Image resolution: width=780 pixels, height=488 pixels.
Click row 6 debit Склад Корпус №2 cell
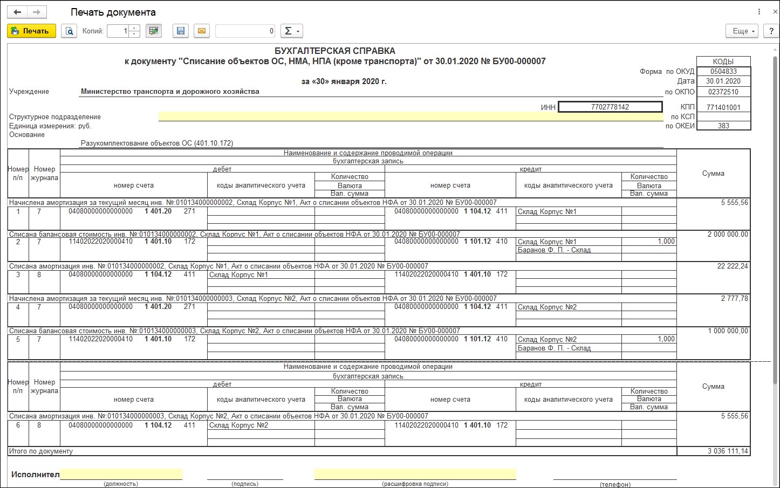pyautogui.click(x=261, y=425)
